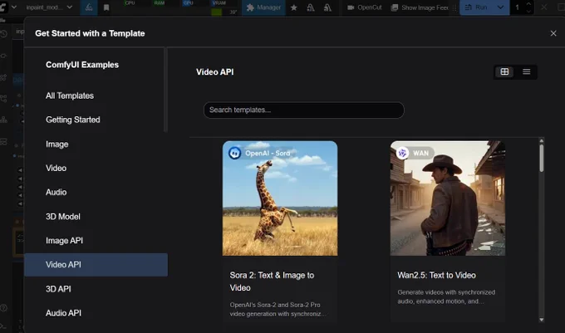565x333 pixels.
Task: Click the translate icon after the star
Action: point(311,7)
